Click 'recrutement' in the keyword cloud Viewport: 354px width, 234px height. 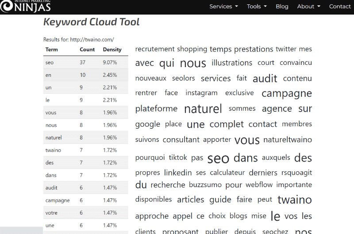pyautogui.click(x=155, y=49)
